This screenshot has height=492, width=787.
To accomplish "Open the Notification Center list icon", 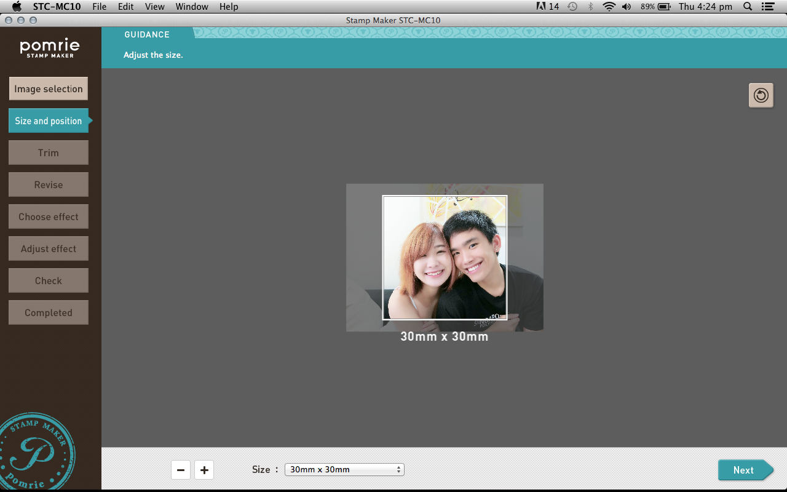I will [x=767, y=7].
